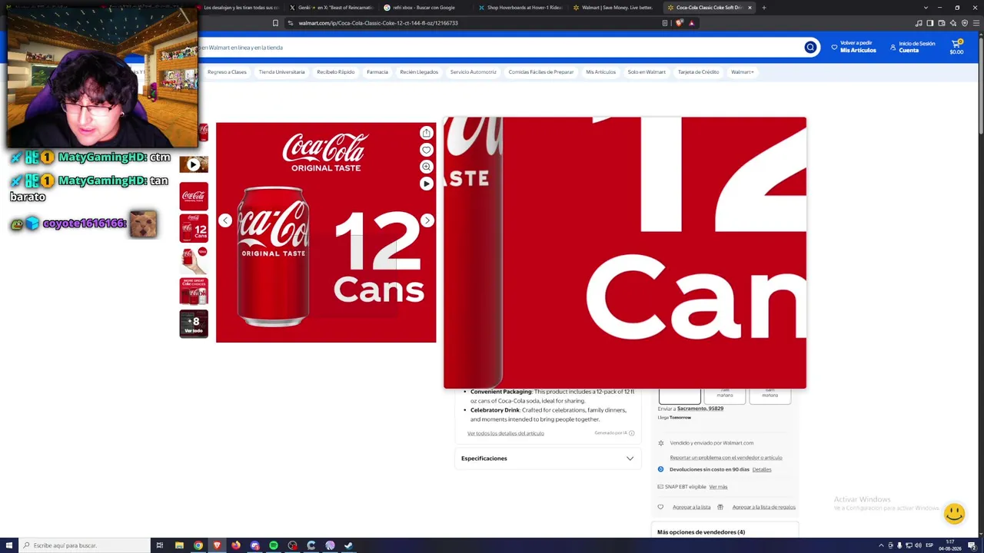Select the Coca-Cola logo thumbnail
984x553 pixels.
point(194,196)
